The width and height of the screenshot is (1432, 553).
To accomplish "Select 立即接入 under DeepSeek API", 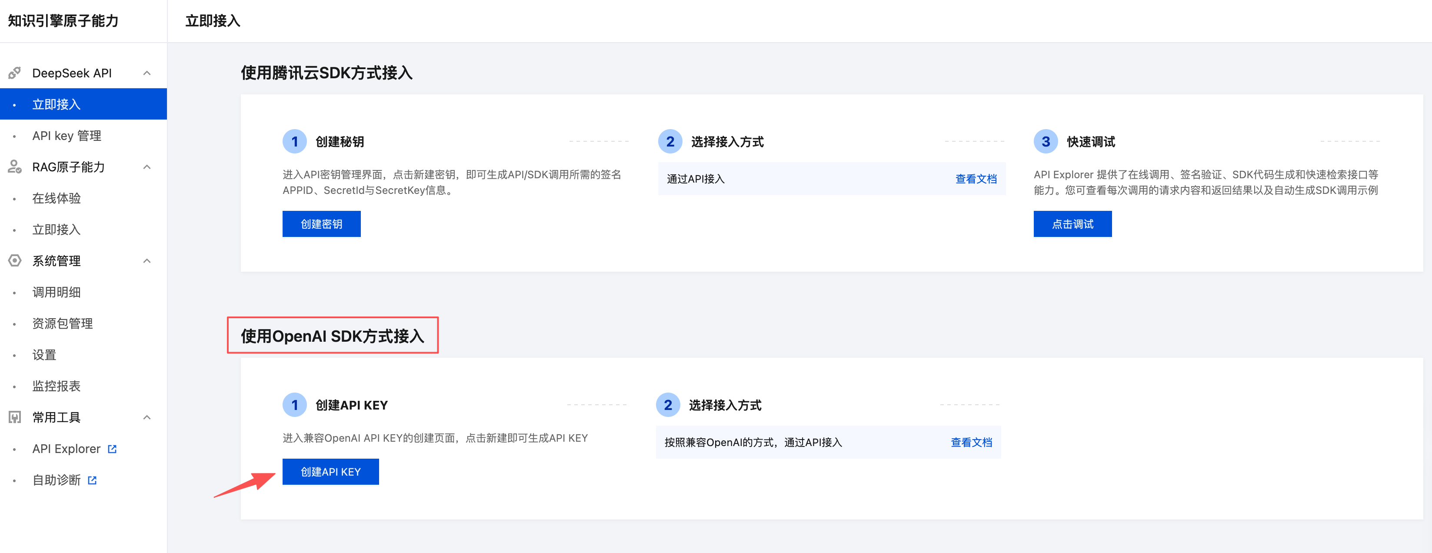I will [x=56, y=104].
